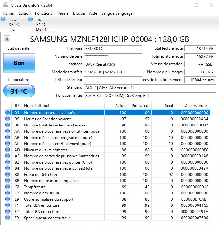Open the Fonctions menu

tap(44, 13)
